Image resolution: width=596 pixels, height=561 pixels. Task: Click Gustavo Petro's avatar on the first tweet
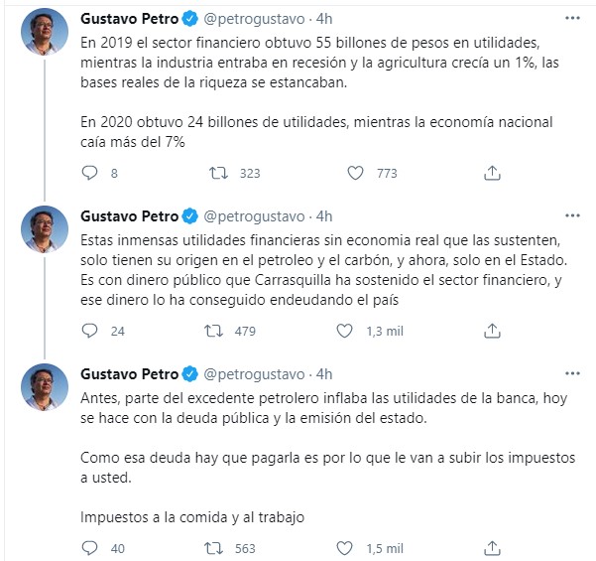pyautogui.click(x=45, y=33)
